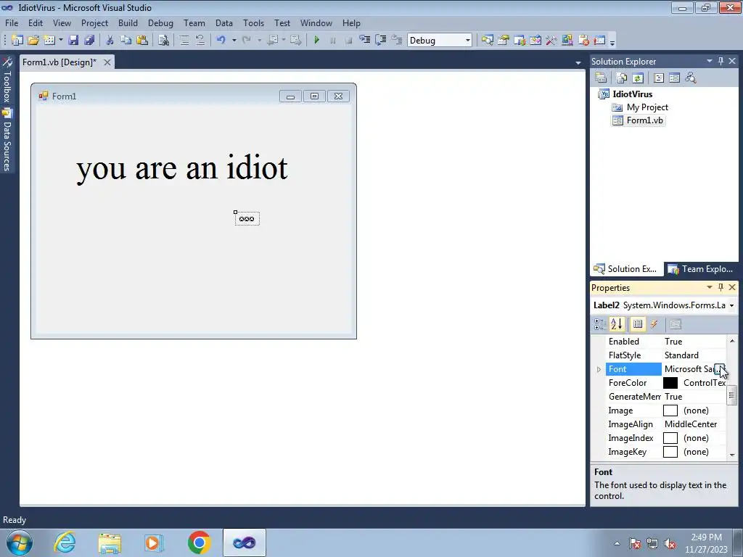Toggle Alphabetical sort in Properties panel
Screen dimensions: 743x557
(617, 324)
